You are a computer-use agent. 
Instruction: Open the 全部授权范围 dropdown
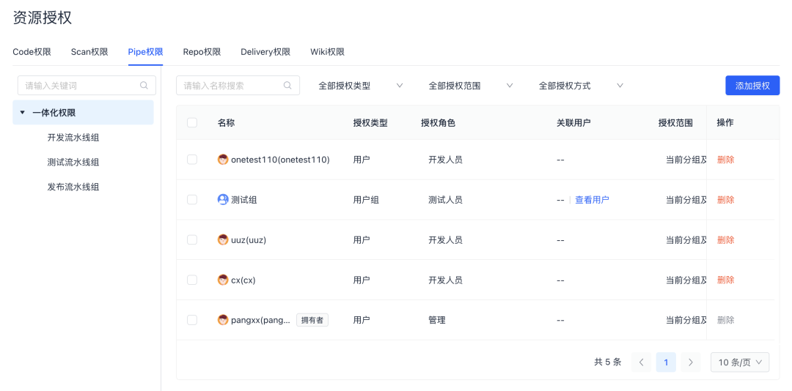click(x=471, y=86)
